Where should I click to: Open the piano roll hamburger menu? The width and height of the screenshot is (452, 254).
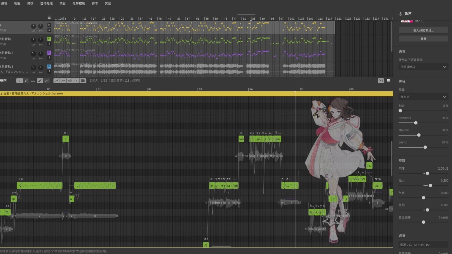(388, 81)
